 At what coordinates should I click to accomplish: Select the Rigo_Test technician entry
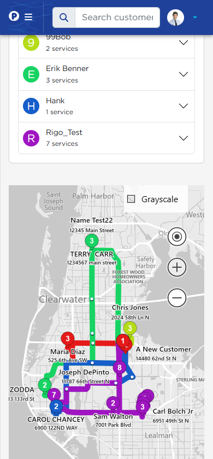coord(106,138)
